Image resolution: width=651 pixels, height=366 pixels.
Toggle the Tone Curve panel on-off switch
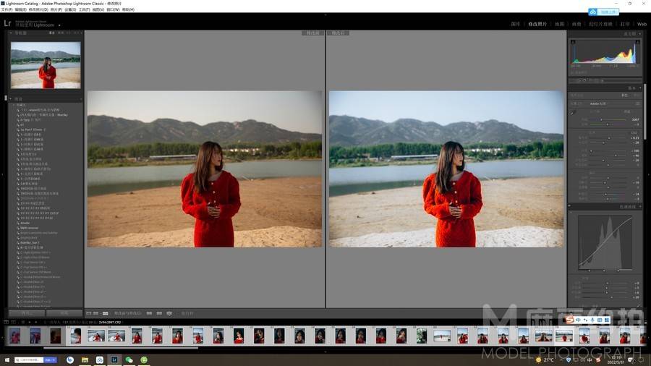tap(570, 207)
